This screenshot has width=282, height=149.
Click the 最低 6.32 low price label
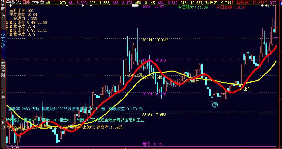click(152, 144)
